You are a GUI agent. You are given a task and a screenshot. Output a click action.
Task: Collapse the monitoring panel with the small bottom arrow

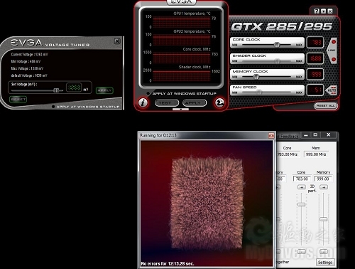(x=180, y=110)
